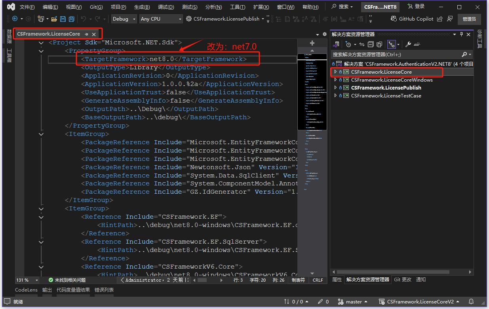Open the zoom level 131 % dropdown
Screen dimensions: 489x309
[27, 280]
